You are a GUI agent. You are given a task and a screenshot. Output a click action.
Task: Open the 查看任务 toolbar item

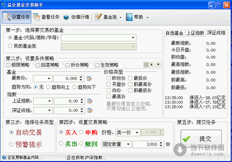pos(46,17)
